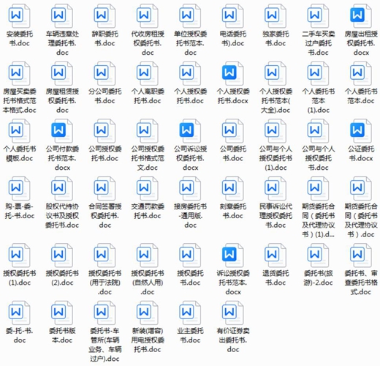380x366 pixels.
Task: Select the 股权代持协议书及授权委托书.doc icon
Action: point(62,189)
